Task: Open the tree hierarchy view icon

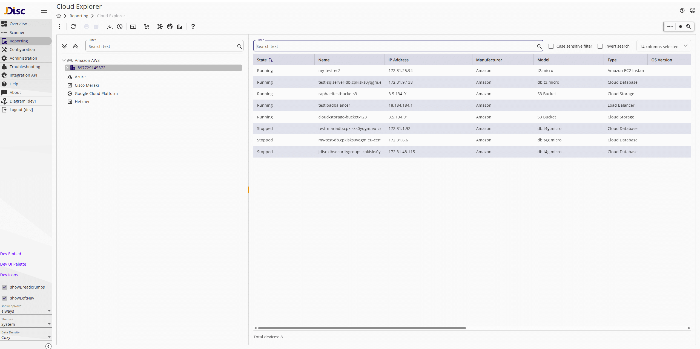Action: click(146, 27)
